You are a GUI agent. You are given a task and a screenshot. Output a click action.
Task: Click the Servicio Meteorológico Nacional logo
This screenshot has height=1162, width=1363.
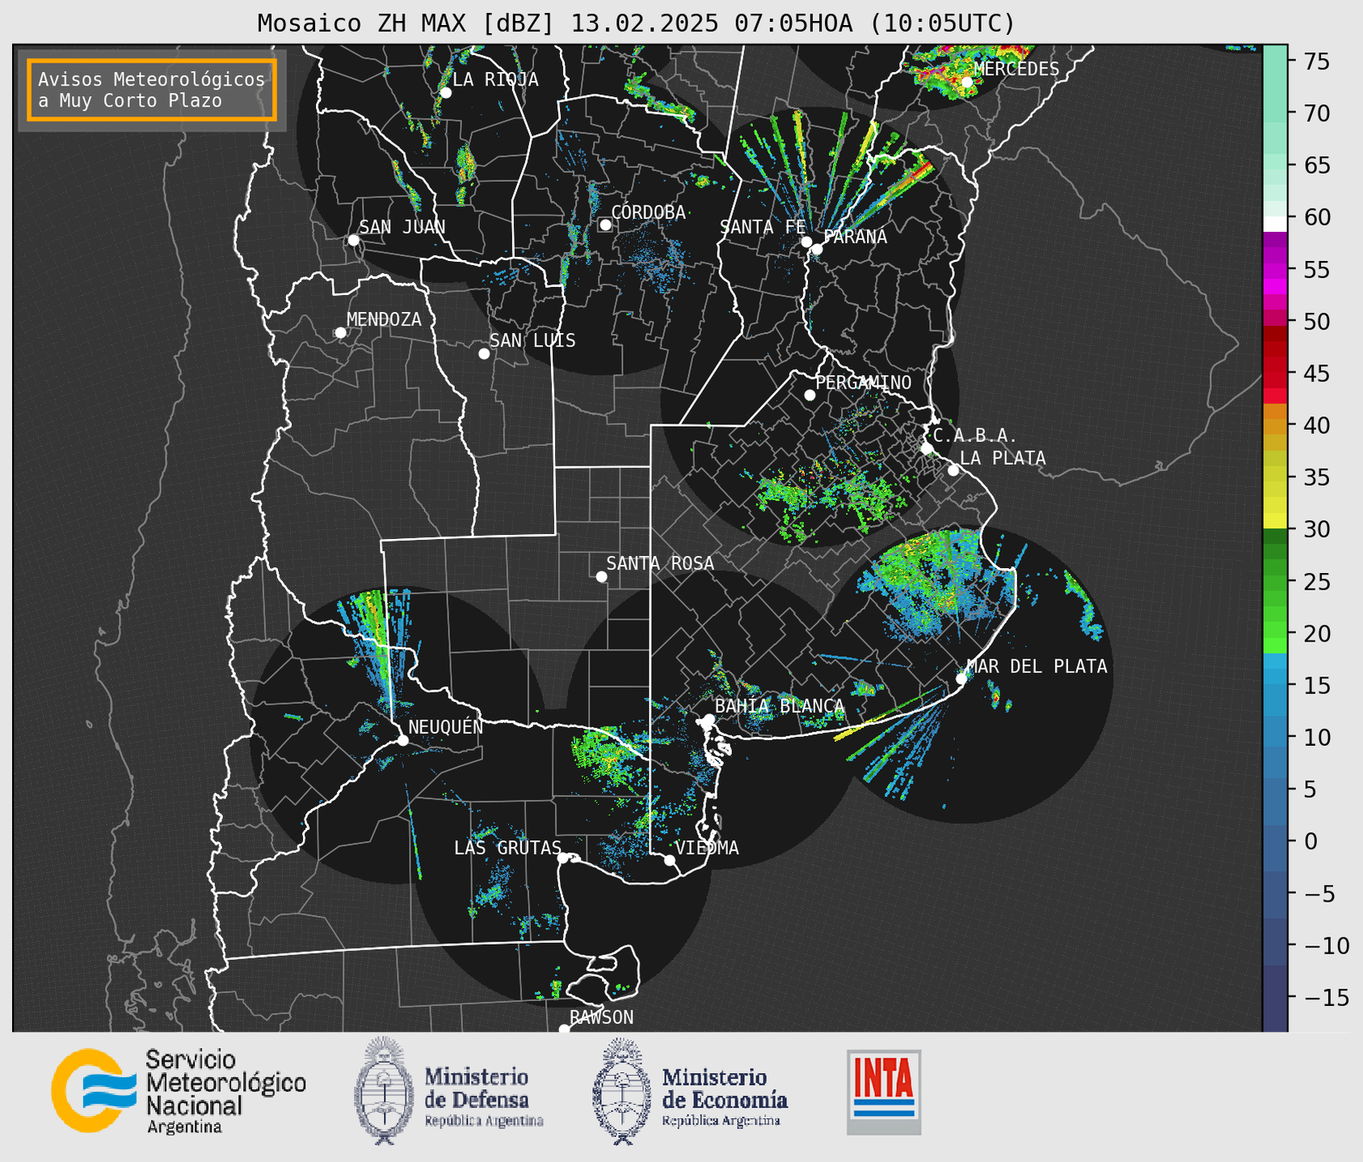pos(179,1091)
